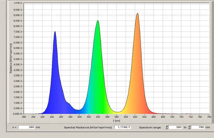Click the '9,00E-3' y-axis tick label
214x138 pixels.
[x=18, y=15]
